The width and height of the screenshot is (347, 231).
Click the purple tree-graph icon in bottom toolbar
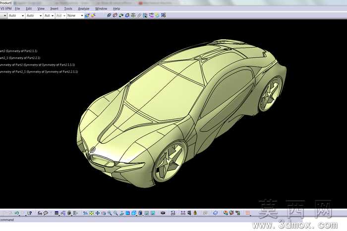point(63,213)
